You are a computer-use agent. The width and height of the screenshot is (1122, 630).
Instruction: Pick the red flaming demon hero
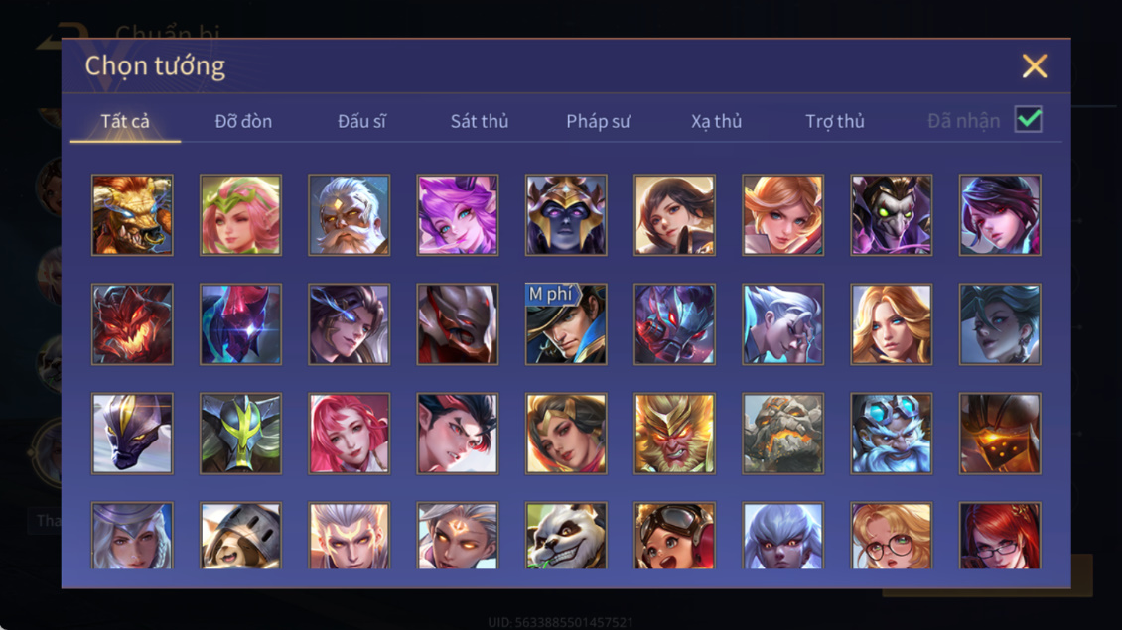(132, 324)
